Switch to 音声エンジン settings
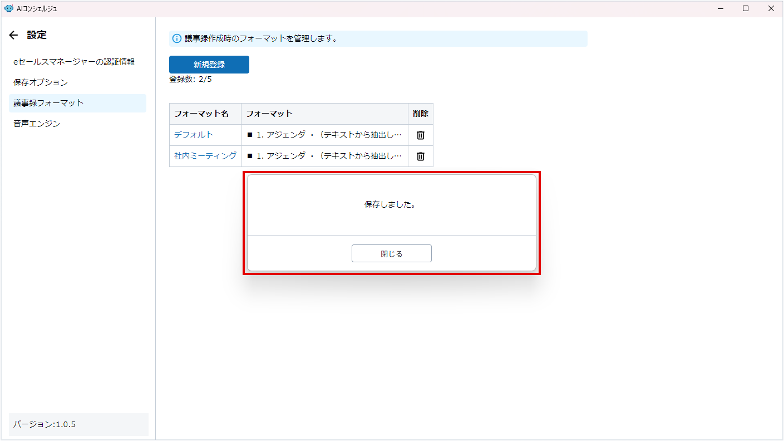This screenshot has height=441, width=784. click(37, 124)
